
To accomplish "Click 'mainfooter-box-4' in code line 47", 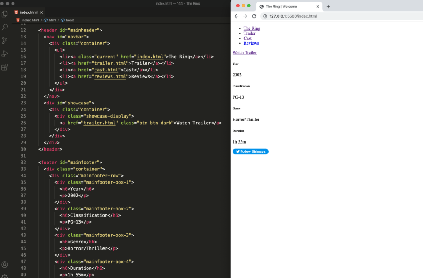I will [108, 262].
